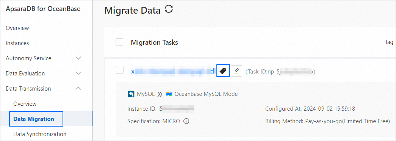This screenshot has width=396, height=141.
Task: Open Overview under Data Transmission
Action: point(25,104)
